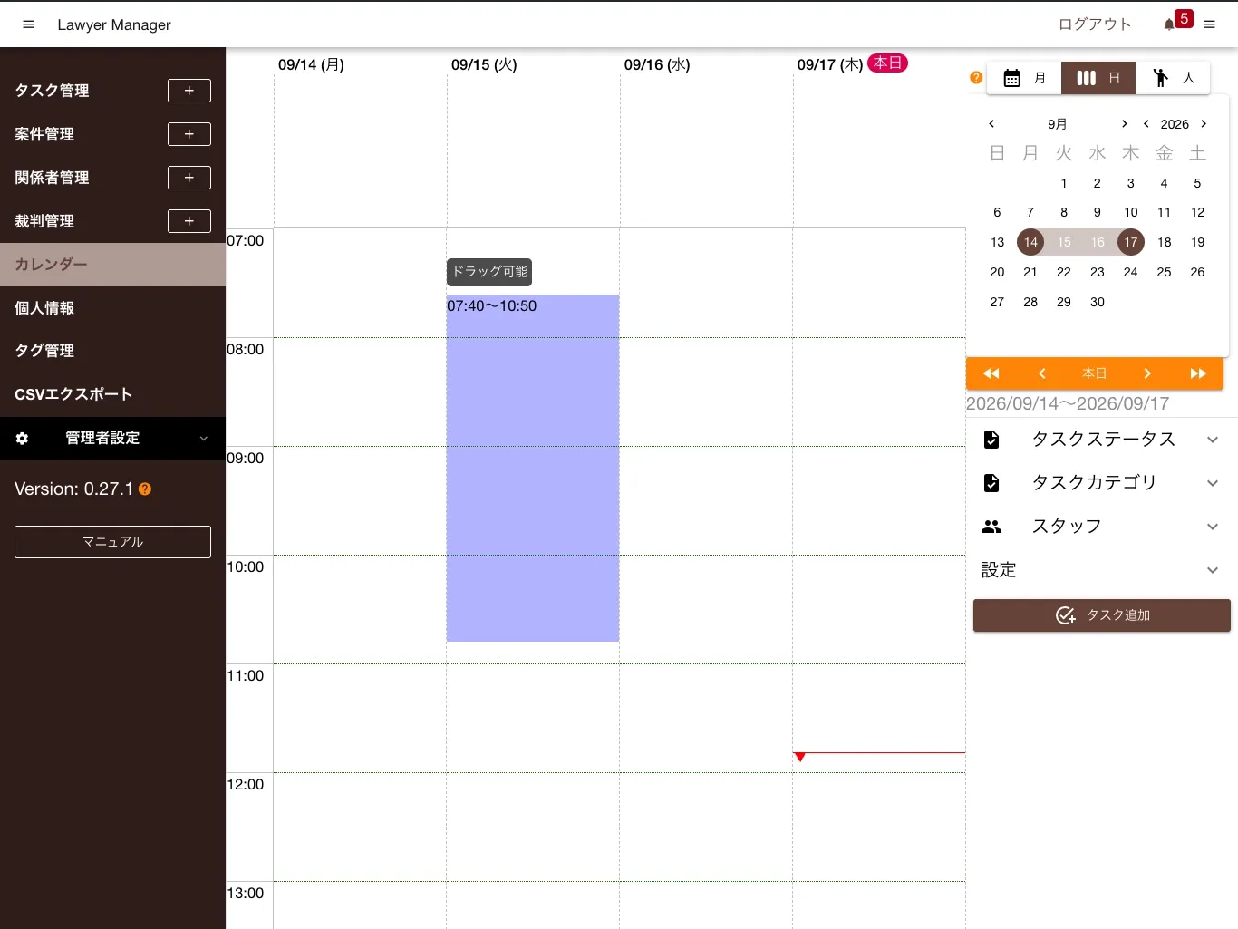The image size is (1238, 929).
Task: Switch to day (日) calendar view
Action: [1098, 78]
